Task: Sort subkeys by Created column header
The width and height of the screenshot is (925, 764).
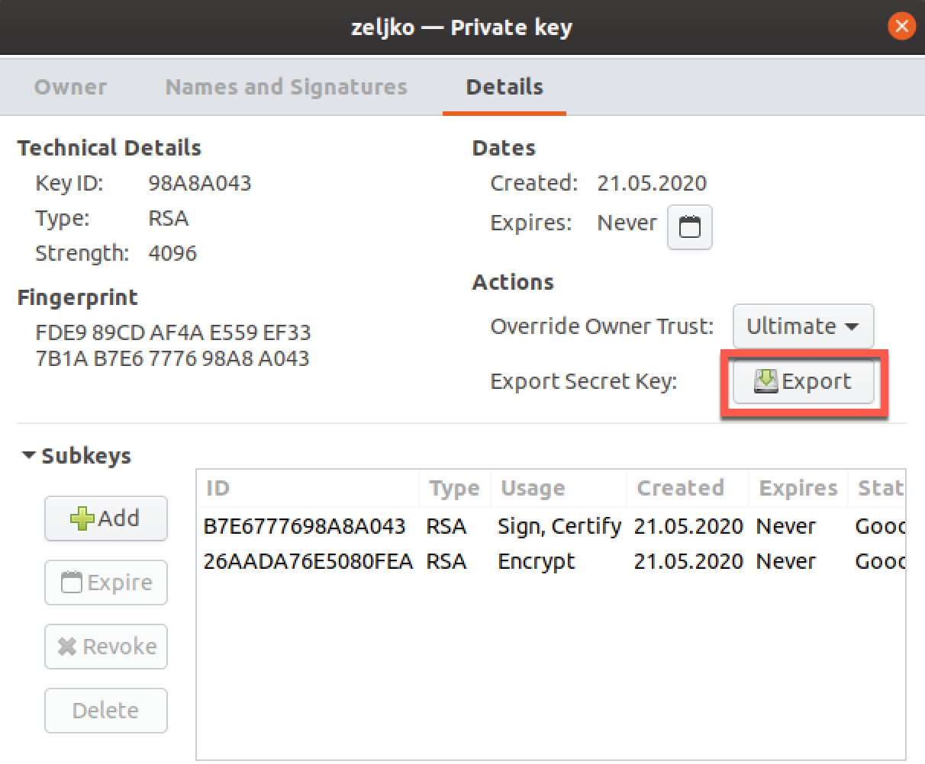Action: point(688,488)
